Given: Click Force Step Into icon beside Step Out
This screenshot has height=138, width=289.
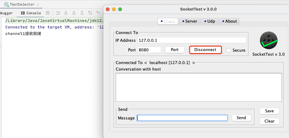Looking at the screenshot, I should (x=74, y=13).
